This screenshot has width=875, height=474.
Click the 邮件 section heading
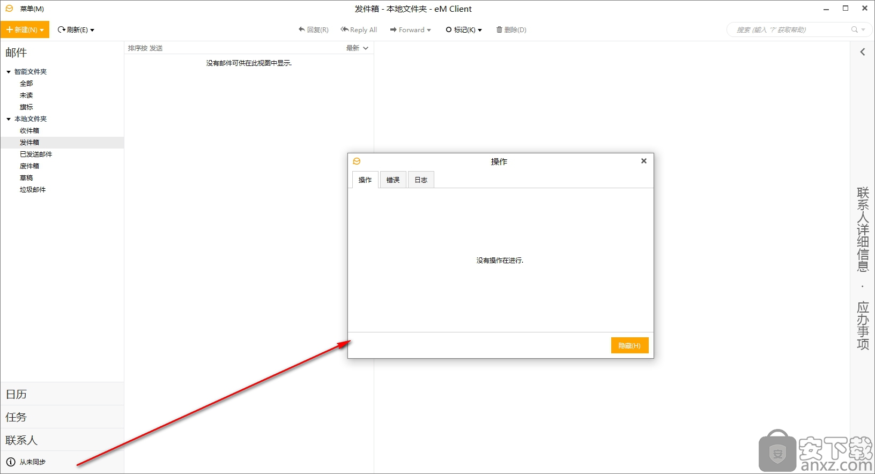pos(16,53)
